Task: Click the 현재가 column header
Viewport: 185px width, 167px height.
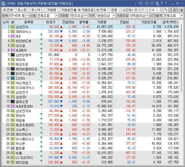Action: click(51, 22)
